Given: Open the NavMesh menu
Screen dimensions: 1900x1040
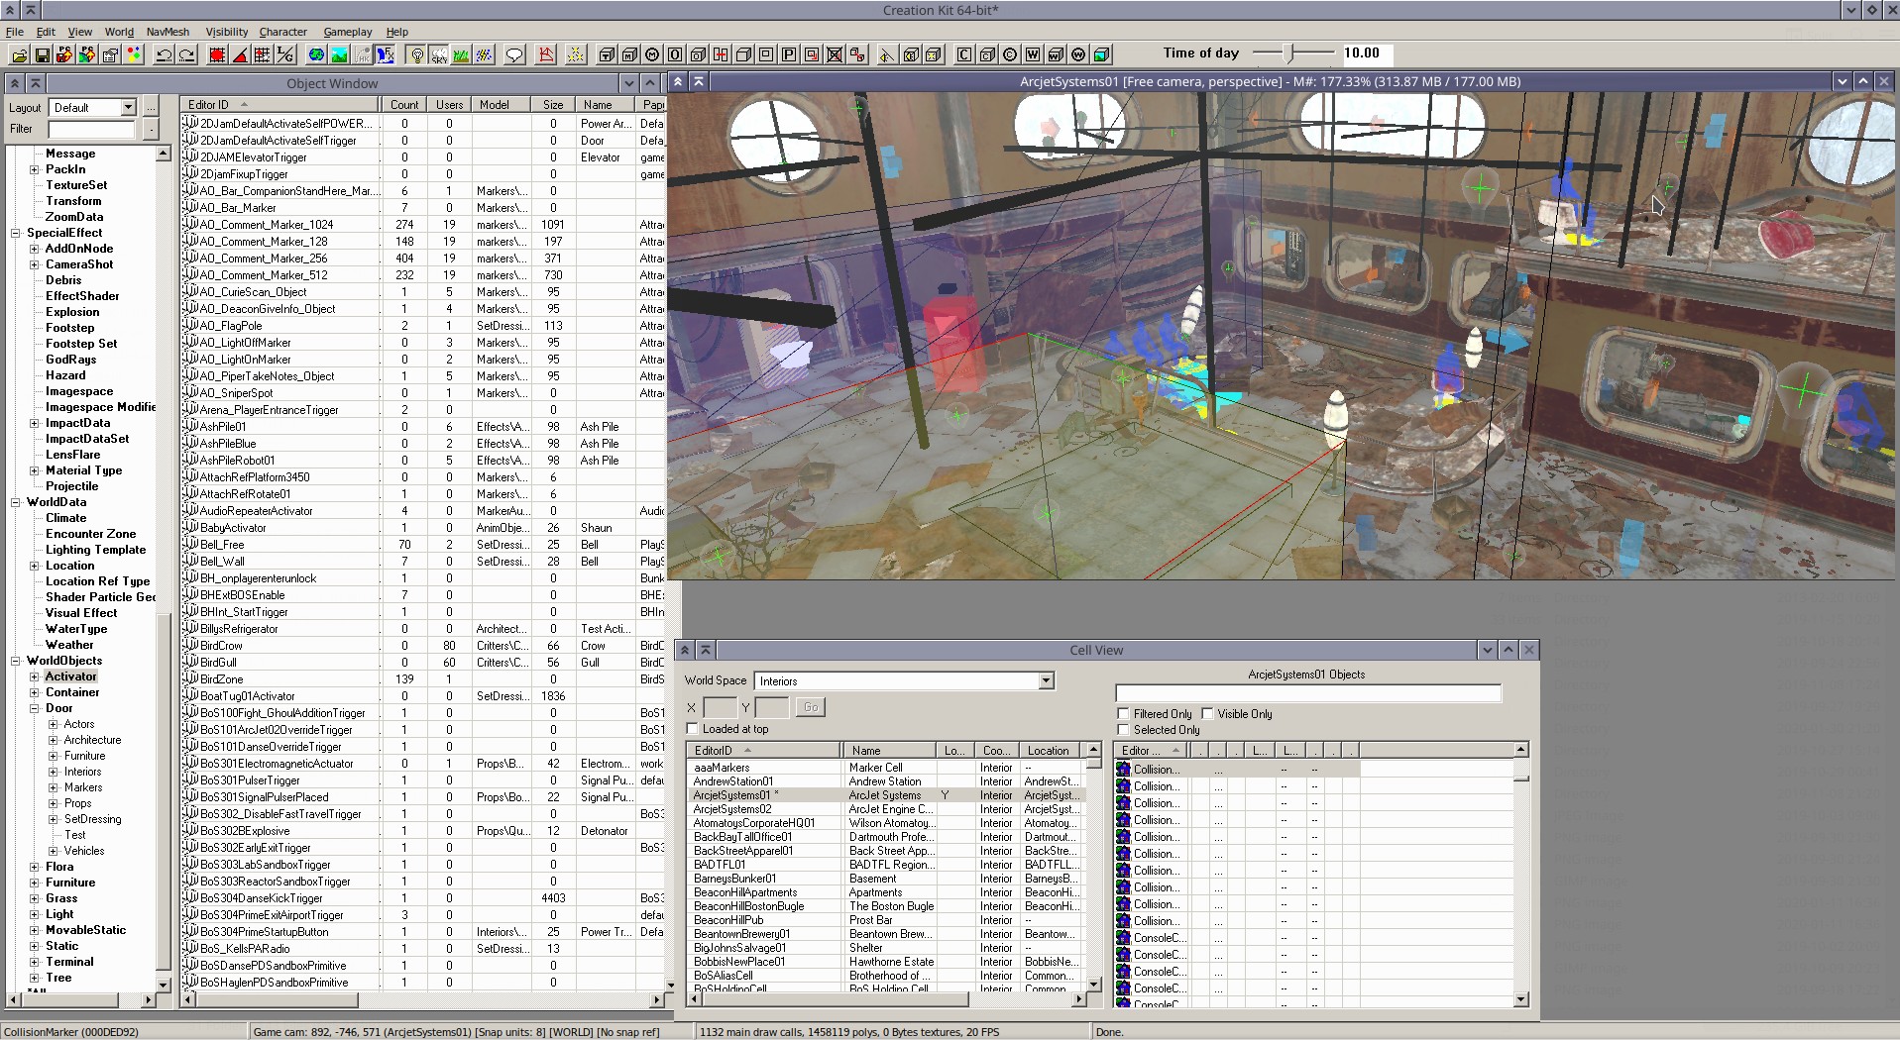Looking at the screenshot, I should [168, 32].
